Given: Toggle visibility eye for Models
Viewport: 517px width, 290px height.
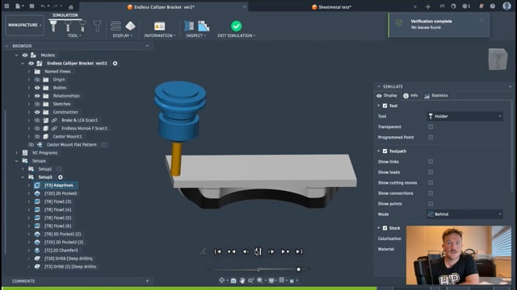Looking at the screenshot, I should tap(25, 56).
